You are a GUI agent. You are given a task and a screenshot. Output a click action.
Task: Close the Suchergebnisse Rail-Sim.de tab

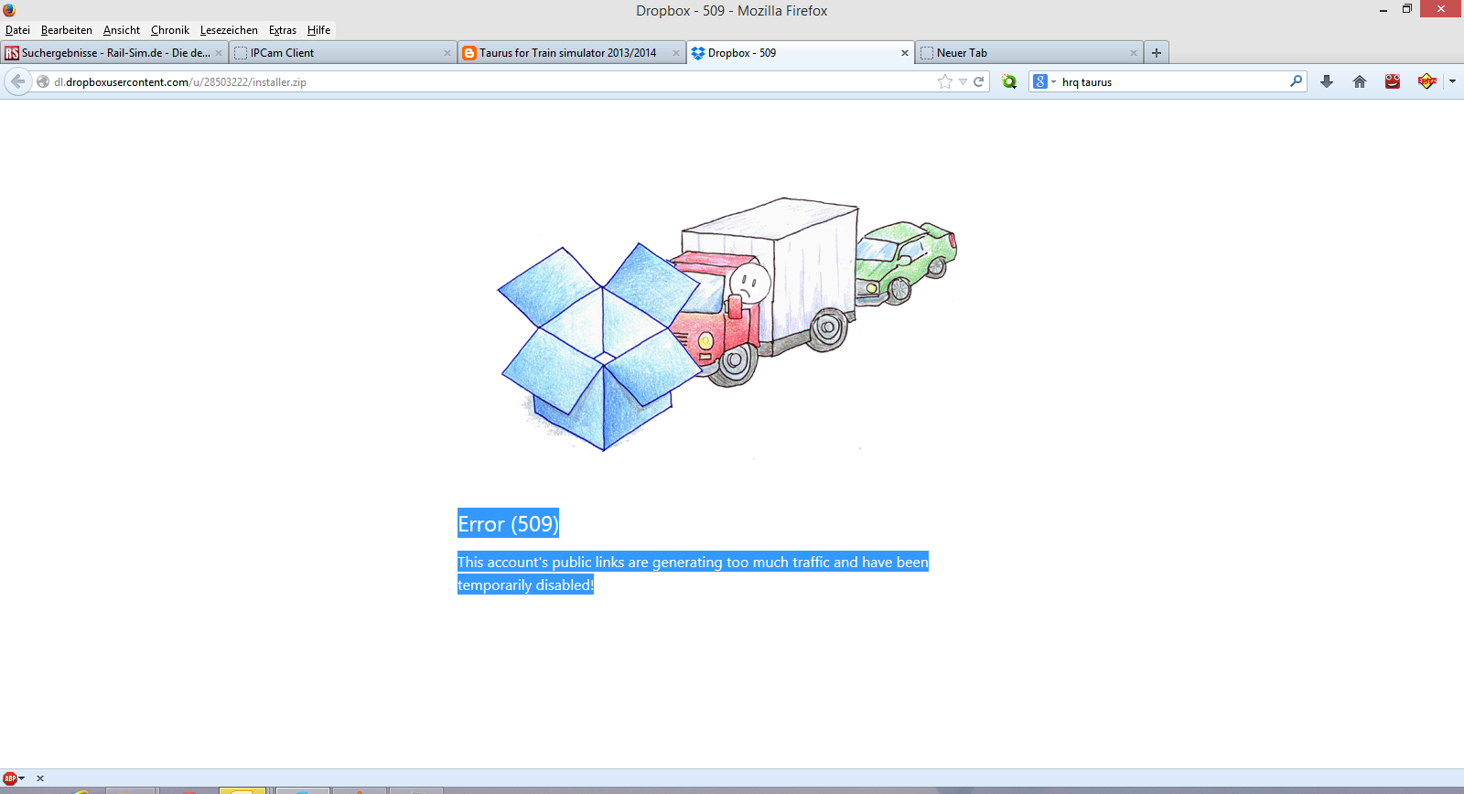(x=219, y=53)
